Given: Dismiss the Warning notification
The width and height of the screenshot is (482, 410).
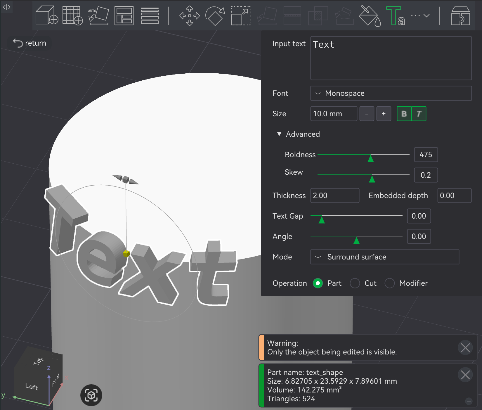Looking at the screenshot, I should tap(465, 347).
